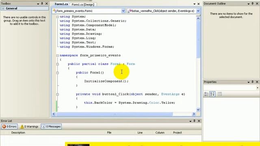The width and height of the screenshot is (260, 146).
Task: Click 'using System.ComponentModel;' line
Action: [x=88, y=25]
